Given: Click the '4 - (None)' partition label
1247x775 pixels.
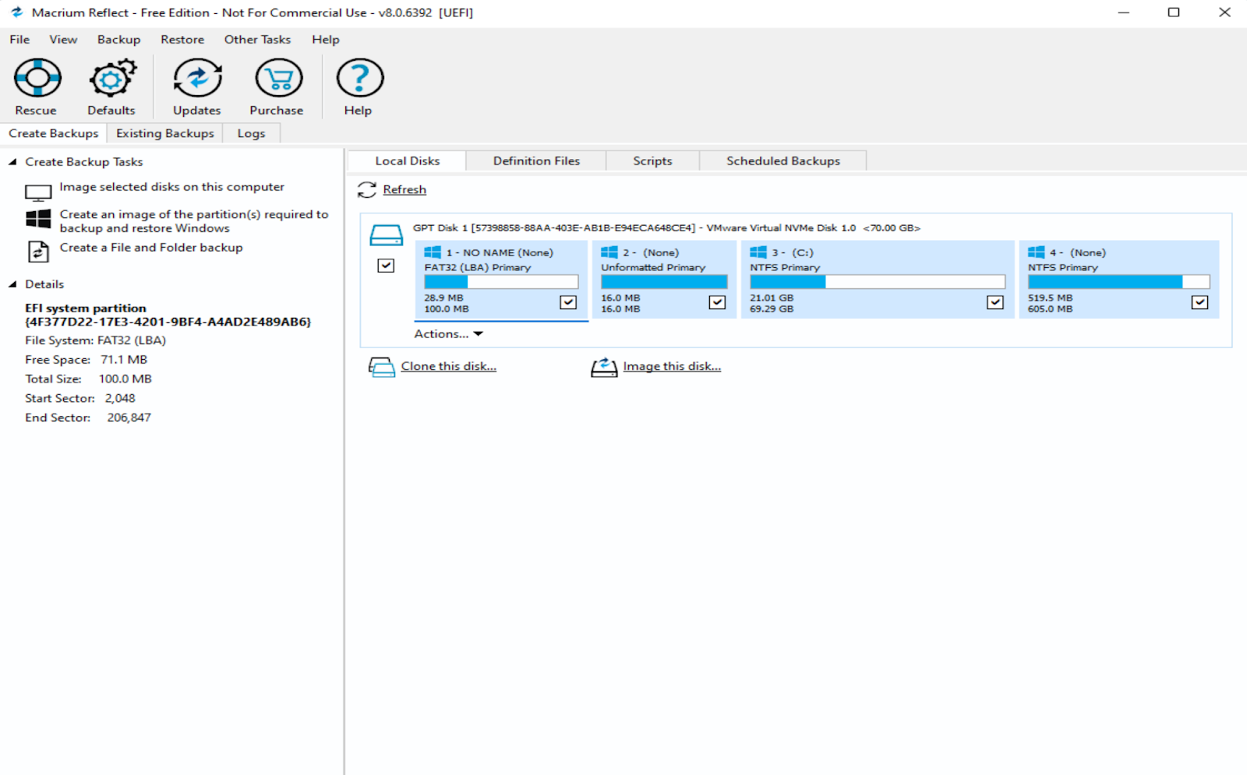Looking at the screenshot, I should (1078, 252).
